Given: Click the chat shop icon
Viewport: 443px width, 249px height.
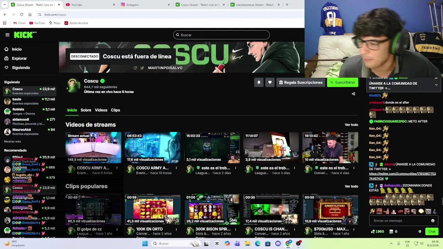Looking at the screenshot, I should pyautogui.click(x=391, y=231).
